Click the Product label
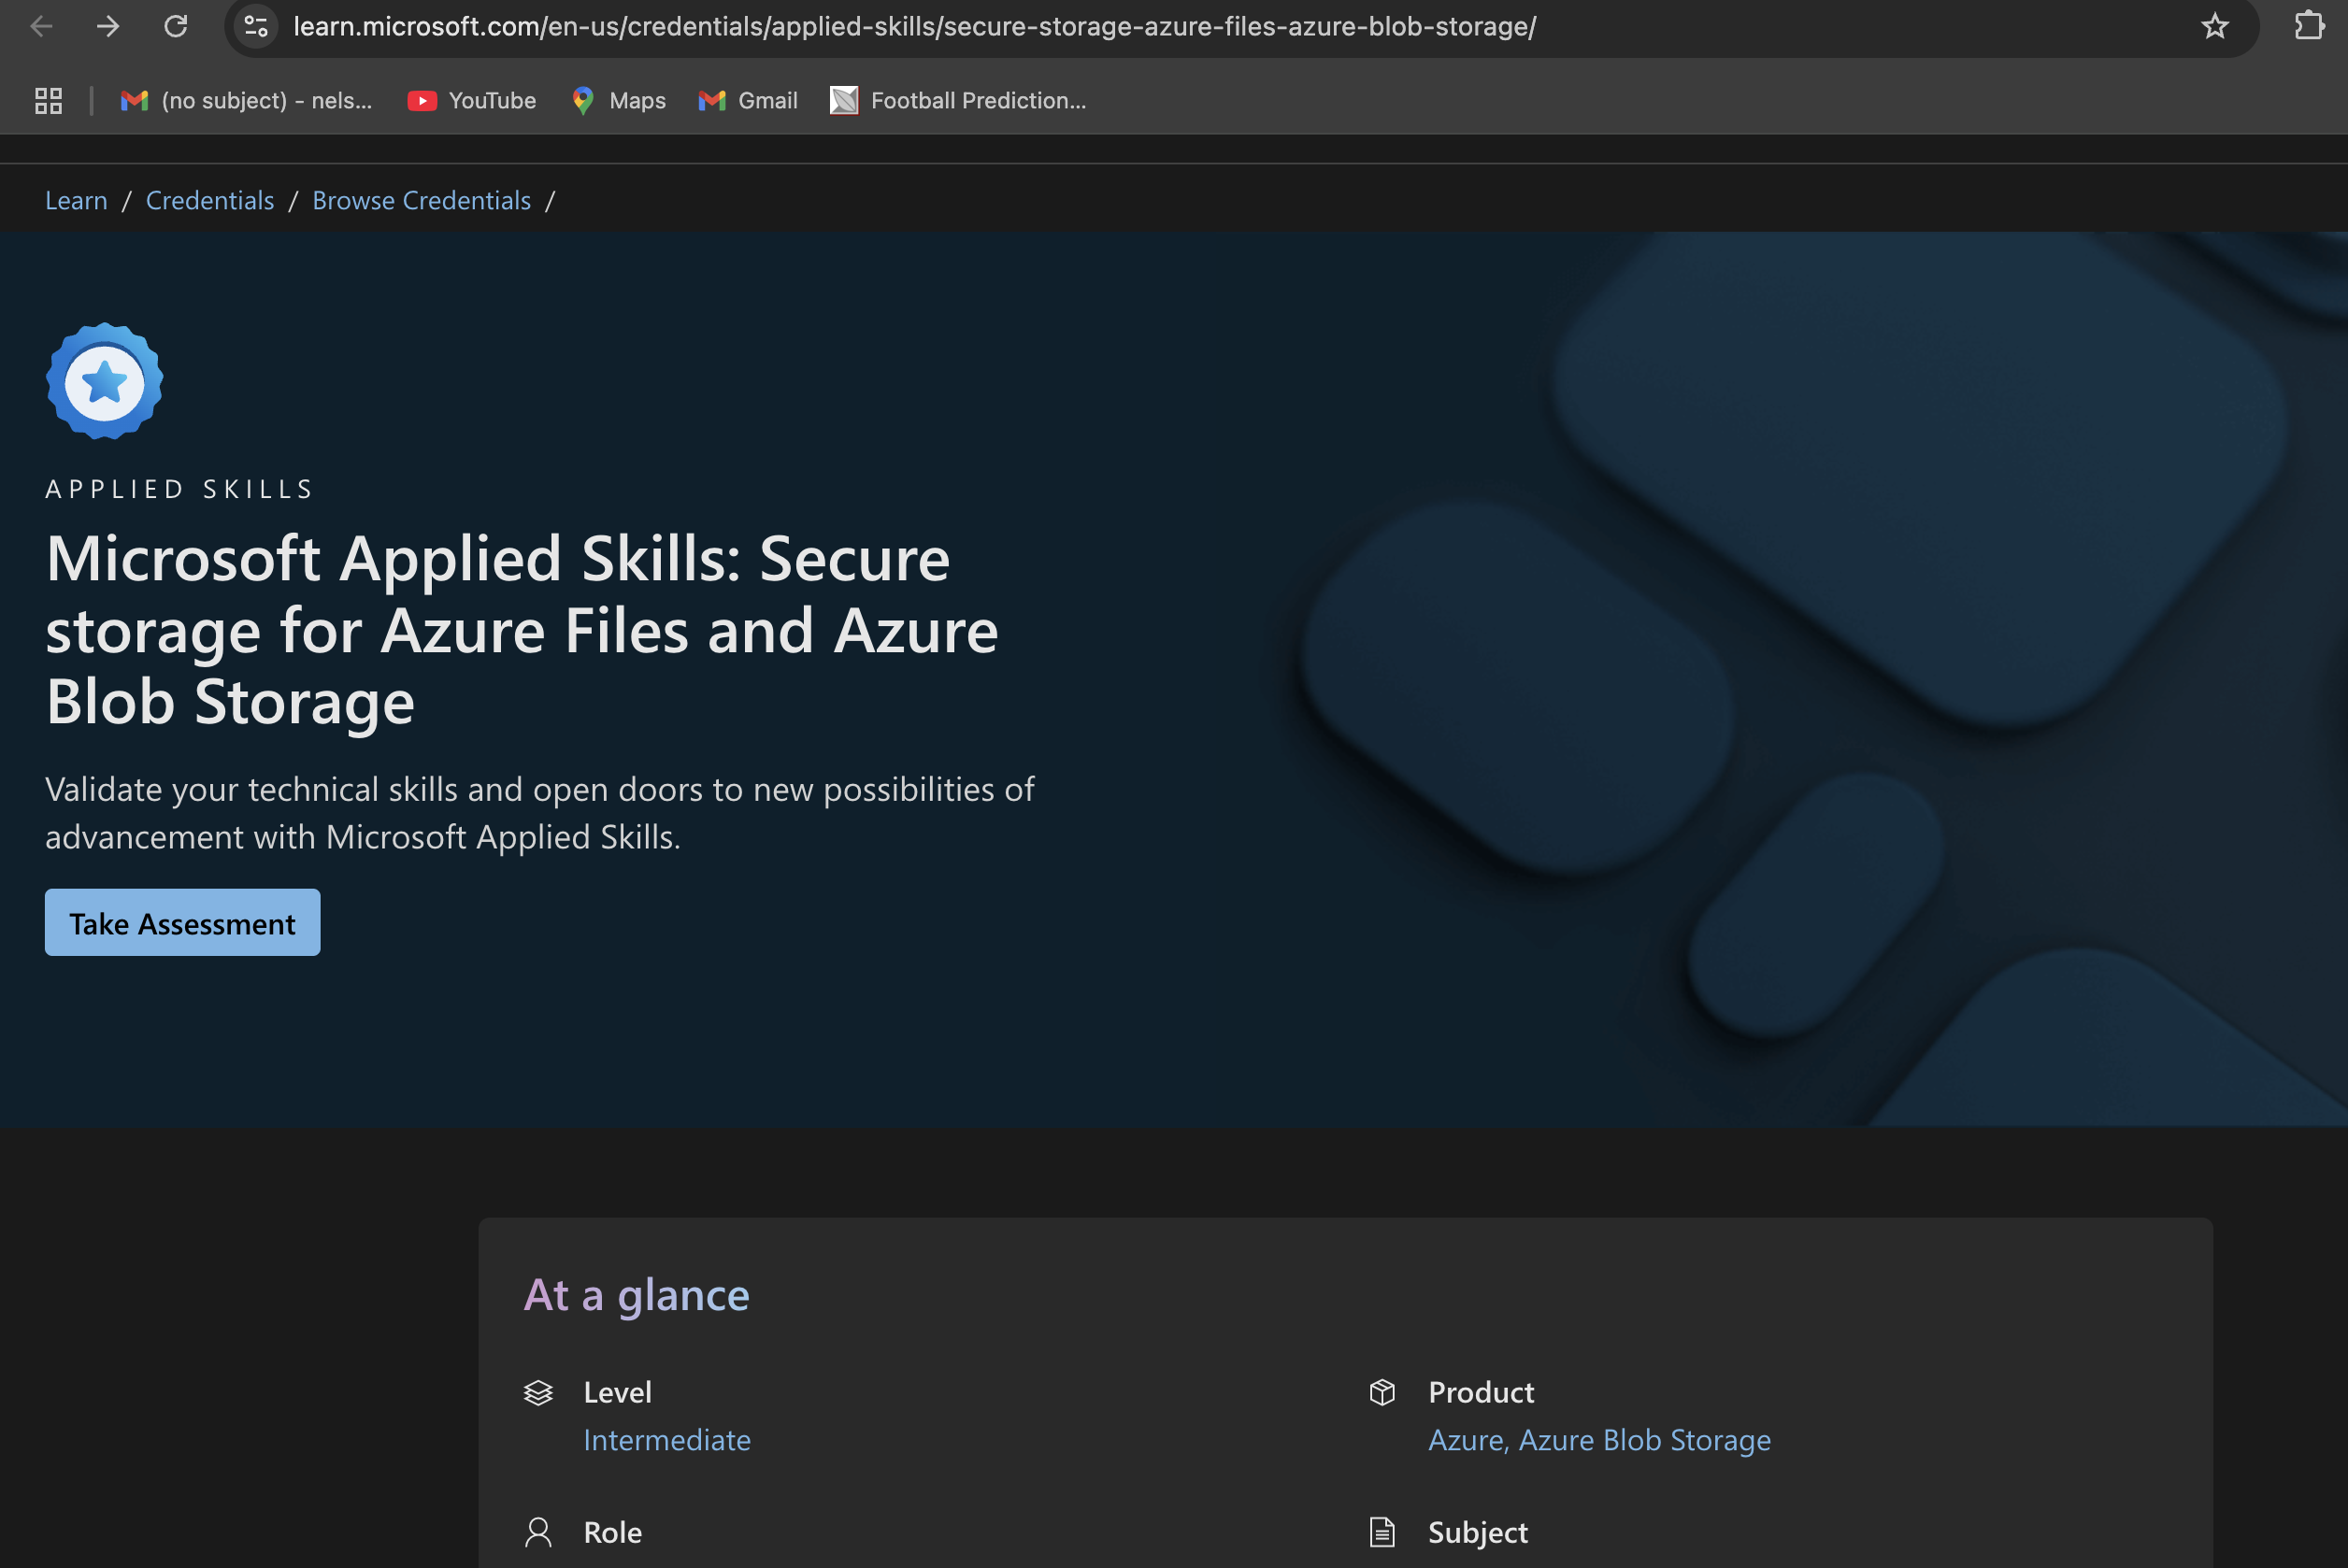Viewport: 2348px width, 1568px height. tap(1481, 1392)
